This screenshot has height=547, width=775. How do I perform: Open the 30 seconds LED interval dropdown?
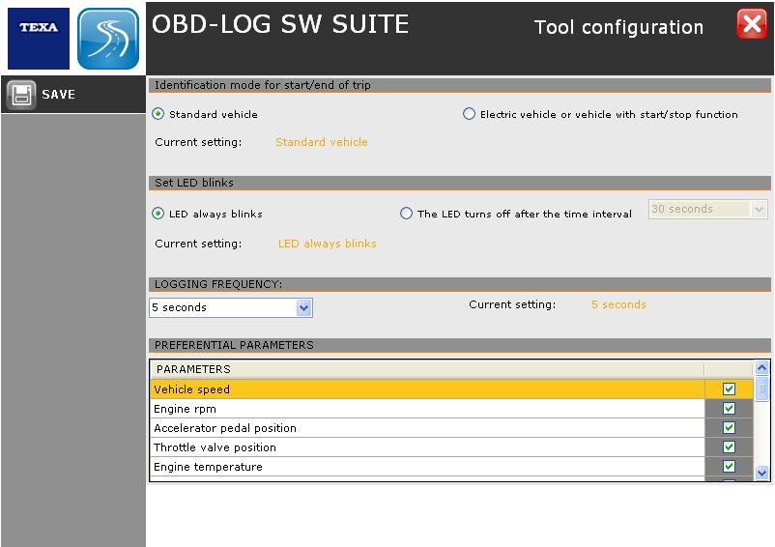point(707,209)
